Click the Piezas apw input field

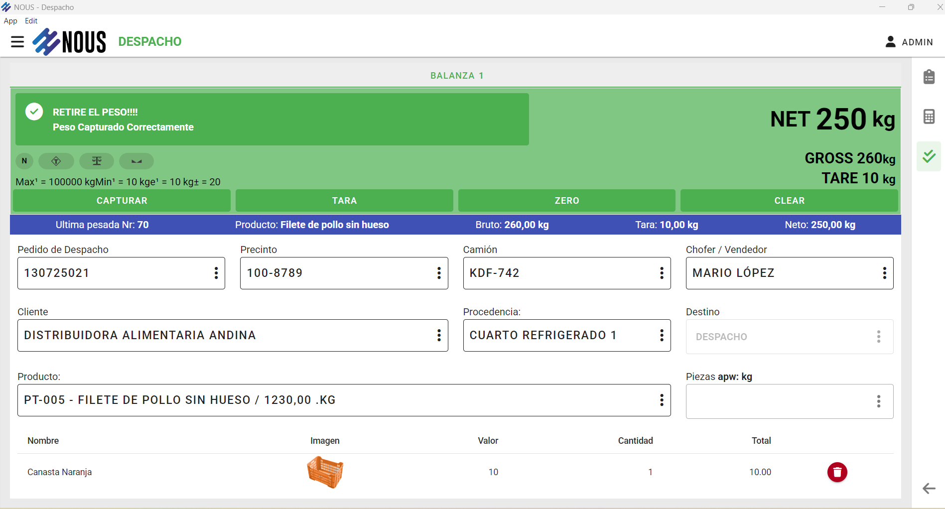(780, 401)
